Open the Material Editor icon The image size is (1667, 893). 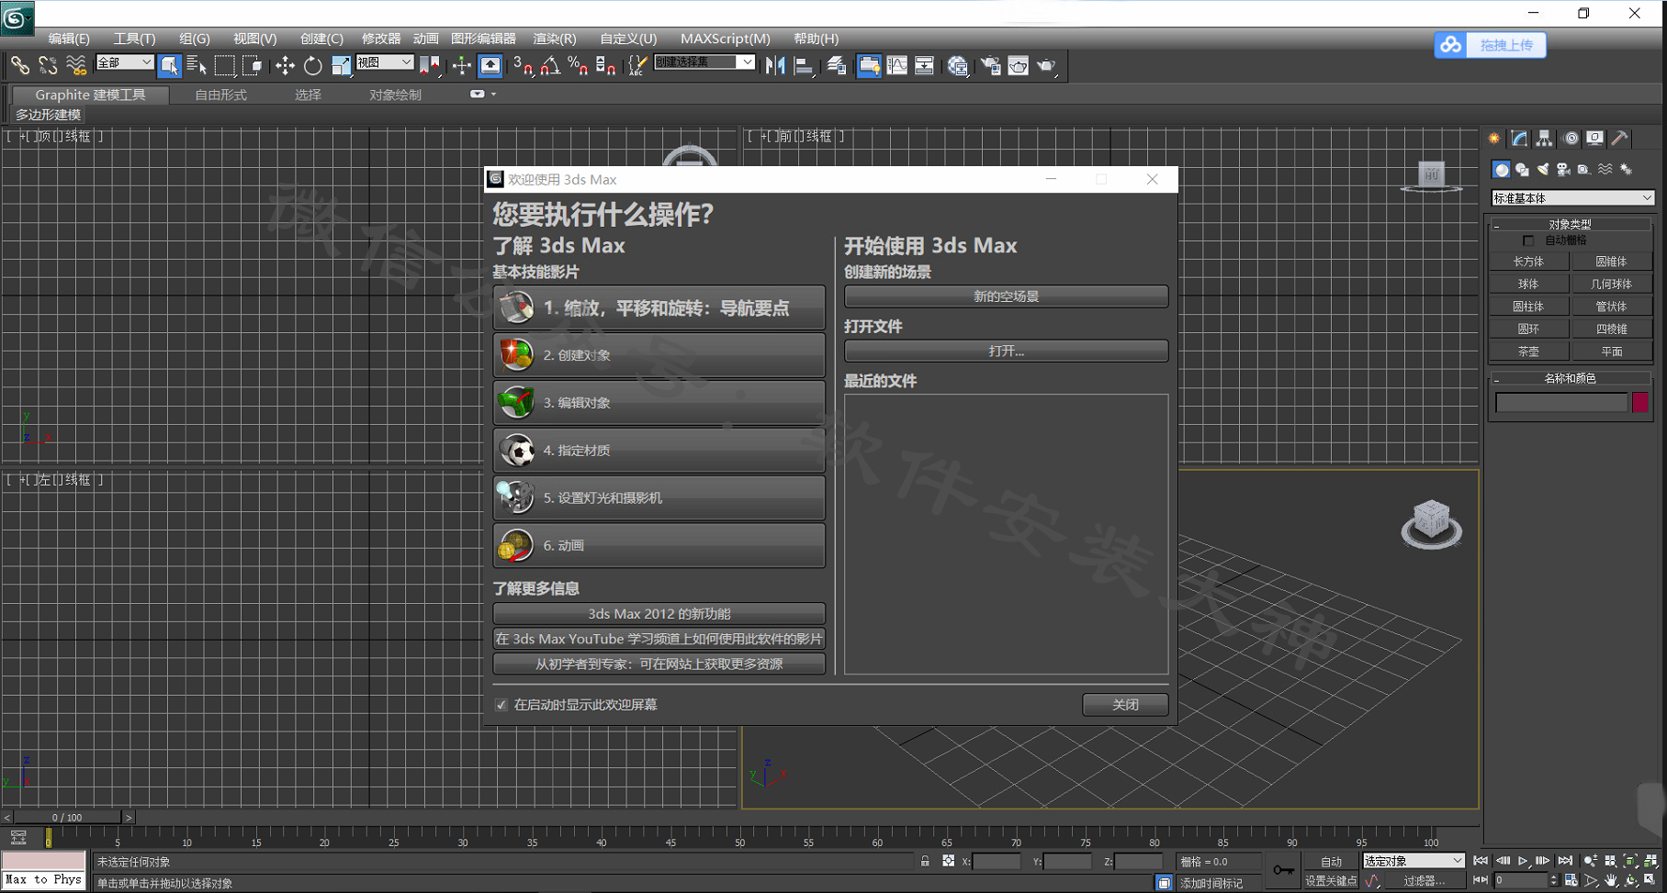click(958, 65)
